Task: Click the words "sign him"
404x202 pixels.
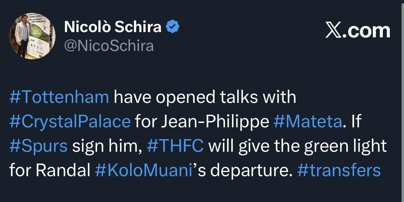Action: pyautogui.click(x=106, y=146)
